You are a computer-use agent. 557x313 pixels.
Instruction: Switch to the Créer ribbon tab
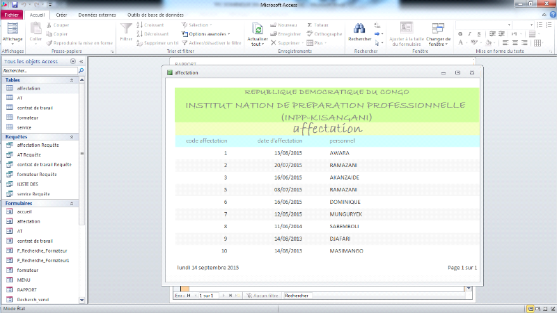(x=61, y=14)
